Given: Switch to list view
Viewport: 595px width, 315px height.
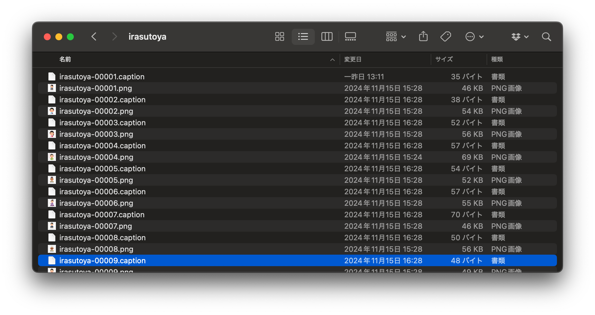Looking at the screenshot, I should (x=303, y=37).
